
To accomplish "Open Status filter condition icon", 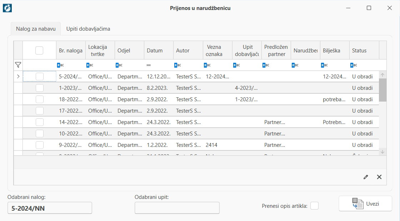I will (354, 65).
